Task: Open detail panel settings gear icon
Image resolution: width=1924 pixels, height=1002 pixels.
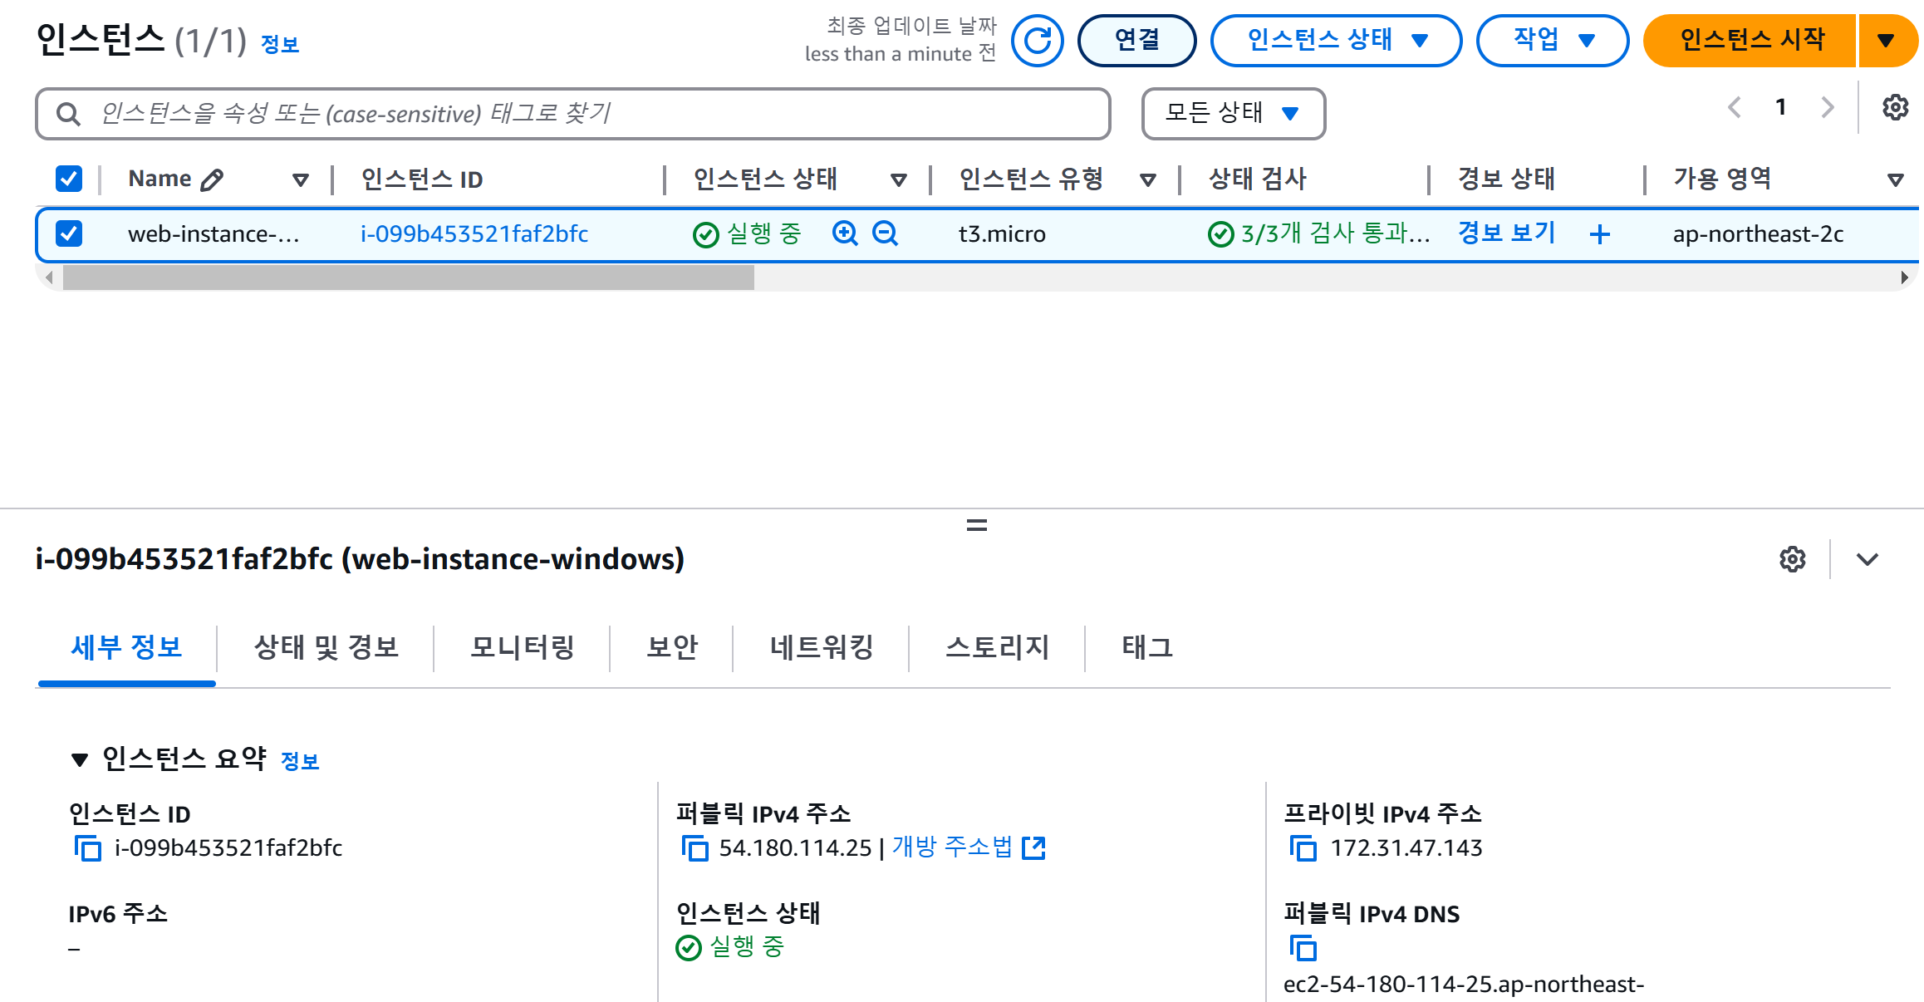Action: [1792, 559]
